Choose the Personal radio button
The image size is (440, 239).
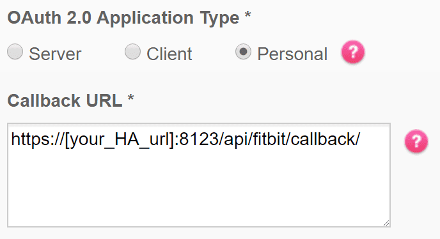click(243, 52)
